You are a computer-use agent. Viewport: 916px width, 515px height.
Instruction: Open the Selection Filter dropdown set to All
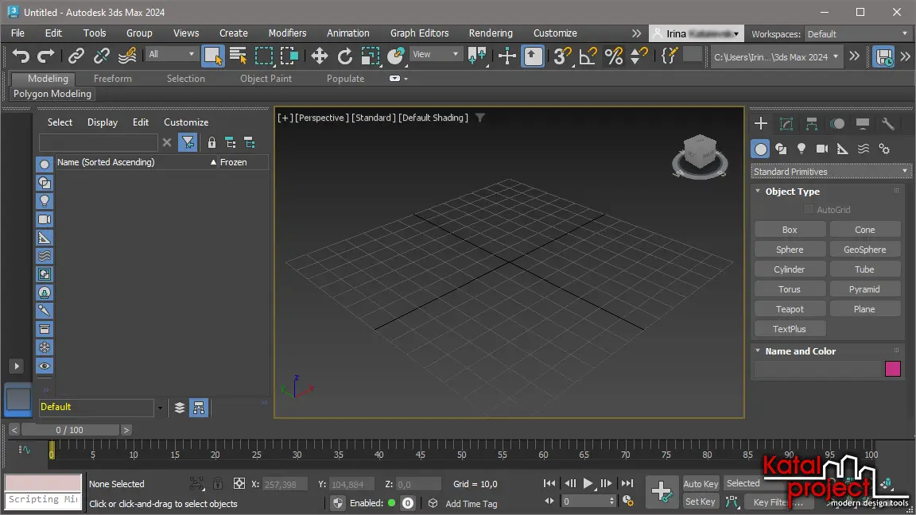pos(171,54)
